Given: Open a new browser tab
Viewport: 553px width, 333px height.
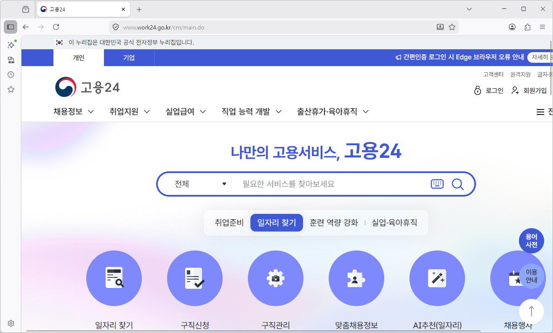Looking at the screenshot, I should point(139,9).
